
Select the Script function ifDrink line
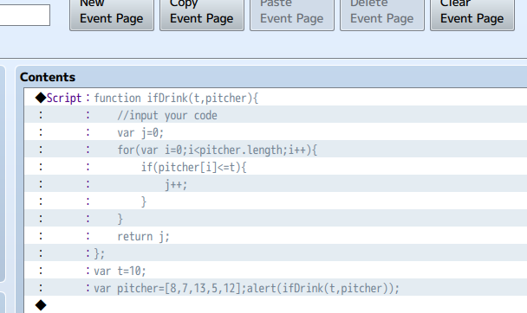(276, 98)
